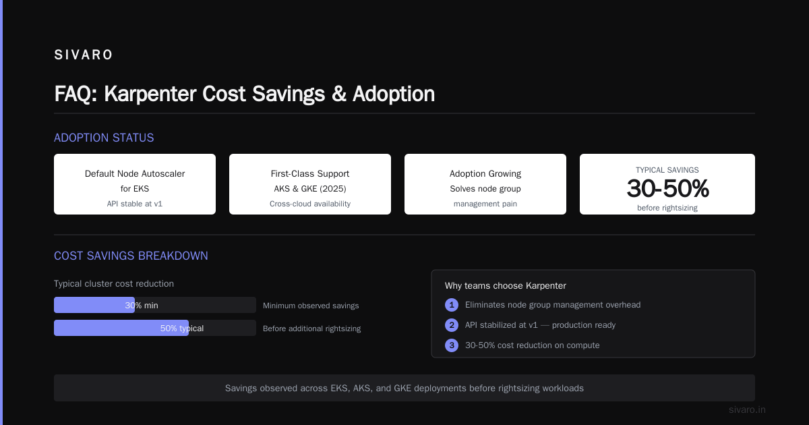
Task: Click the 50% typical progress bar
Action: pos(155,328)
